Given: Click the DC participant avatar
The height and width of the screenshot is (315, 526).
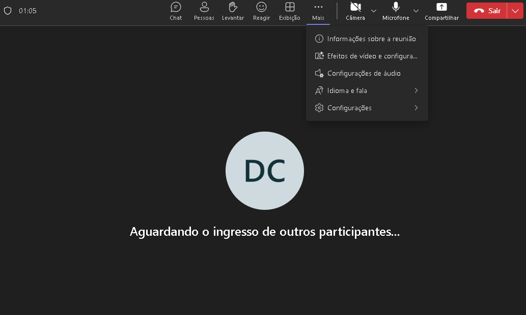Looking at the screenshot, I should (265, 171).
